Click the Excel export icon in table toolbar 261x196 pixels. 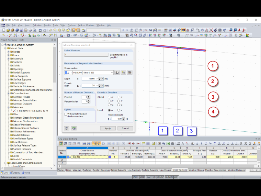(x=168, y=143)
